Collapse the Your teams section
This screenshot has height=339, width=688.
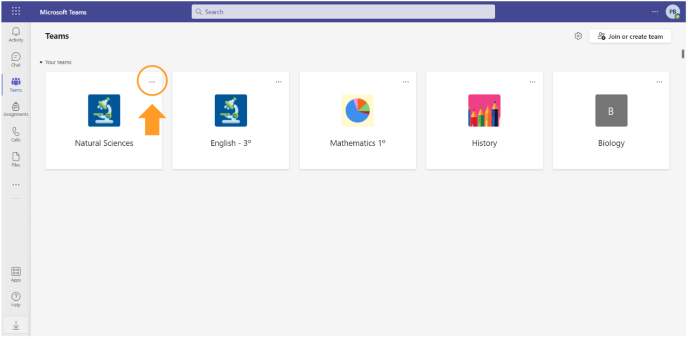pos(41,62)
